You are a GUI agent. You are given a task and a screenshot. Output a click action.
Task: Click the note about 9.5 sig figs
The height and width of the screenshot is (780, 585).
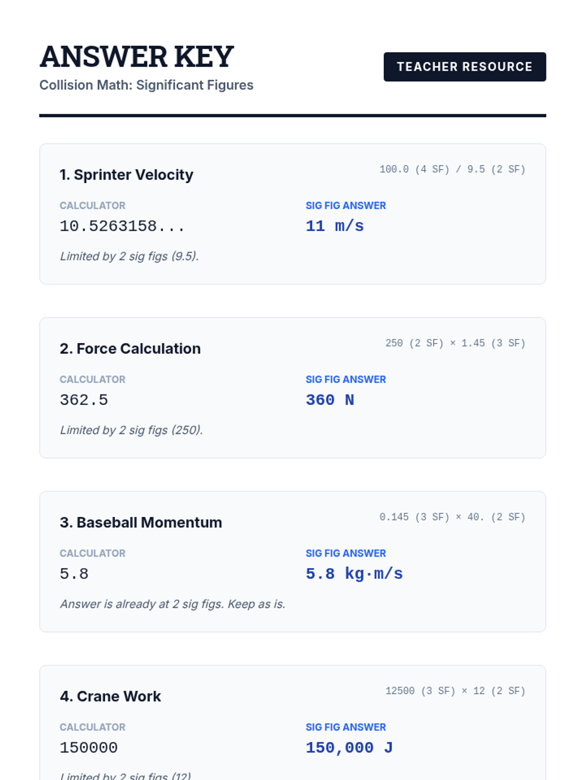[129, 256]
